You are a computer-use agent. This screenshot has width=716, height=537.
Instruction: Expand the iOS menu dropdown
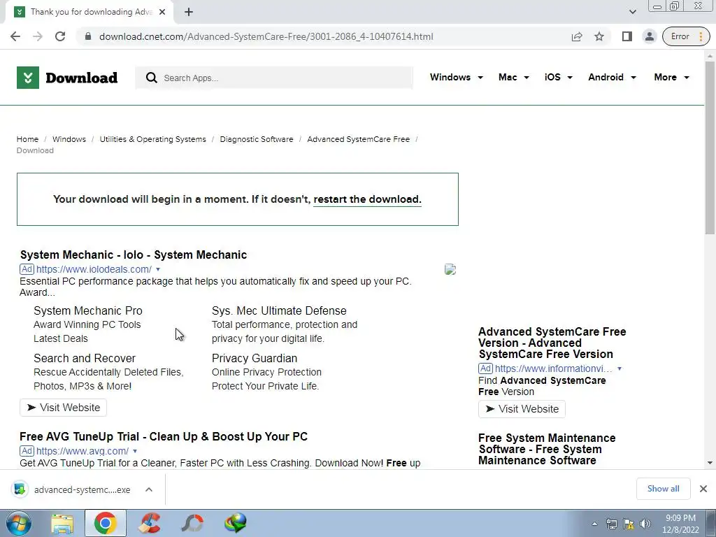coord(558,77)
